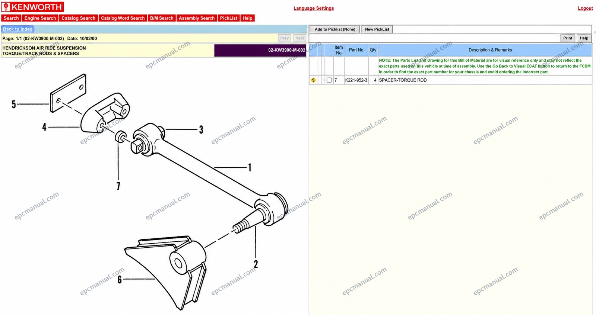596x315 pixels.
Task: Open the Engine Search menu
Action: [x=40, y=18]
